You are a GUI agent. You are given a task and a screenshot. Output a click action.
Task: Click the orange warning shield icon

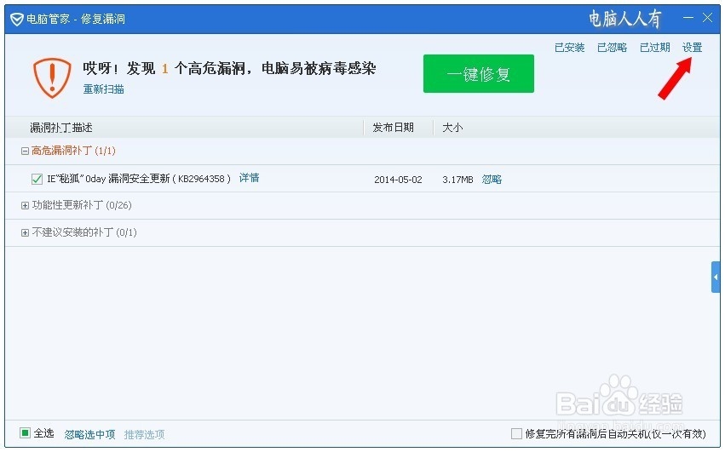[x=52, y=77]
